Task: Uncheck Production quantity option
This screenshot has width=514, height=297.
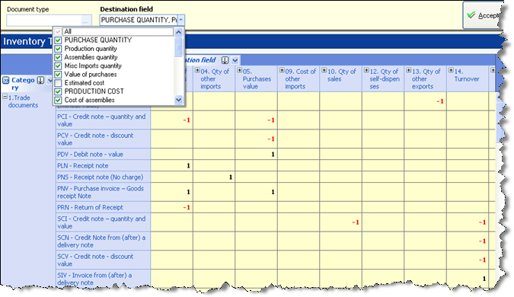Action: (x=58, y=49)
